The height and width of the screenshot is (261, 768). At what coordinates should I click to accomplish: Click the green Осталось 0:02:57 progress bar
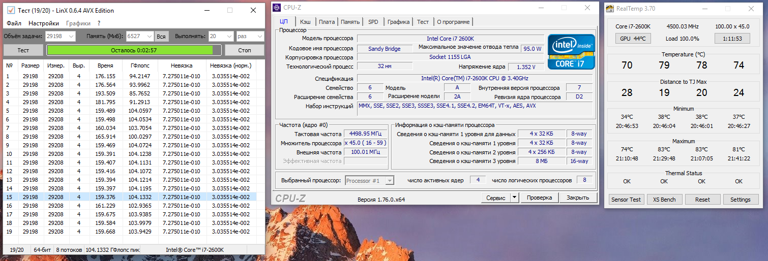click(134, 50)
